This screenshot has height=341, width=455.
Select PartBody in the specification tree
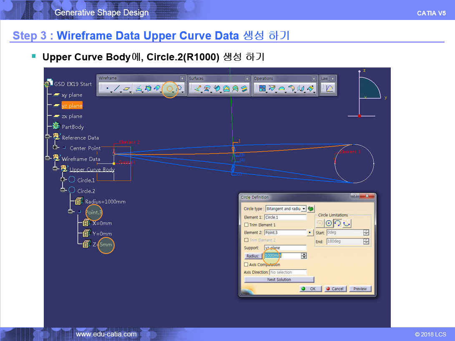point(73,127)
